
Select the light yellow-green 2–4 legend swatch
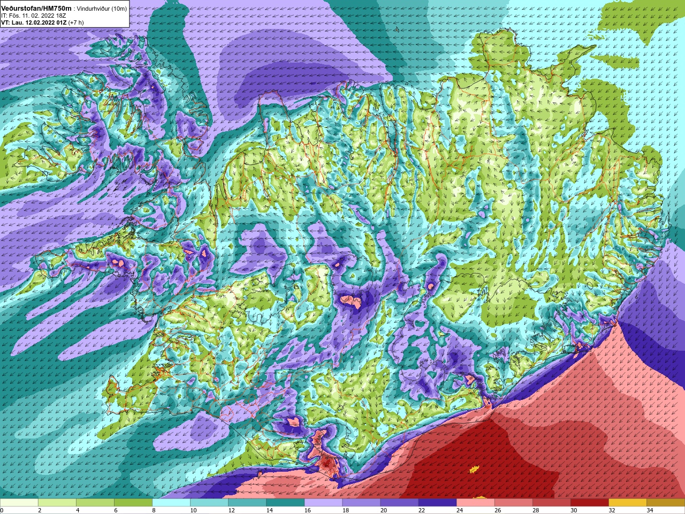[57, 503]
